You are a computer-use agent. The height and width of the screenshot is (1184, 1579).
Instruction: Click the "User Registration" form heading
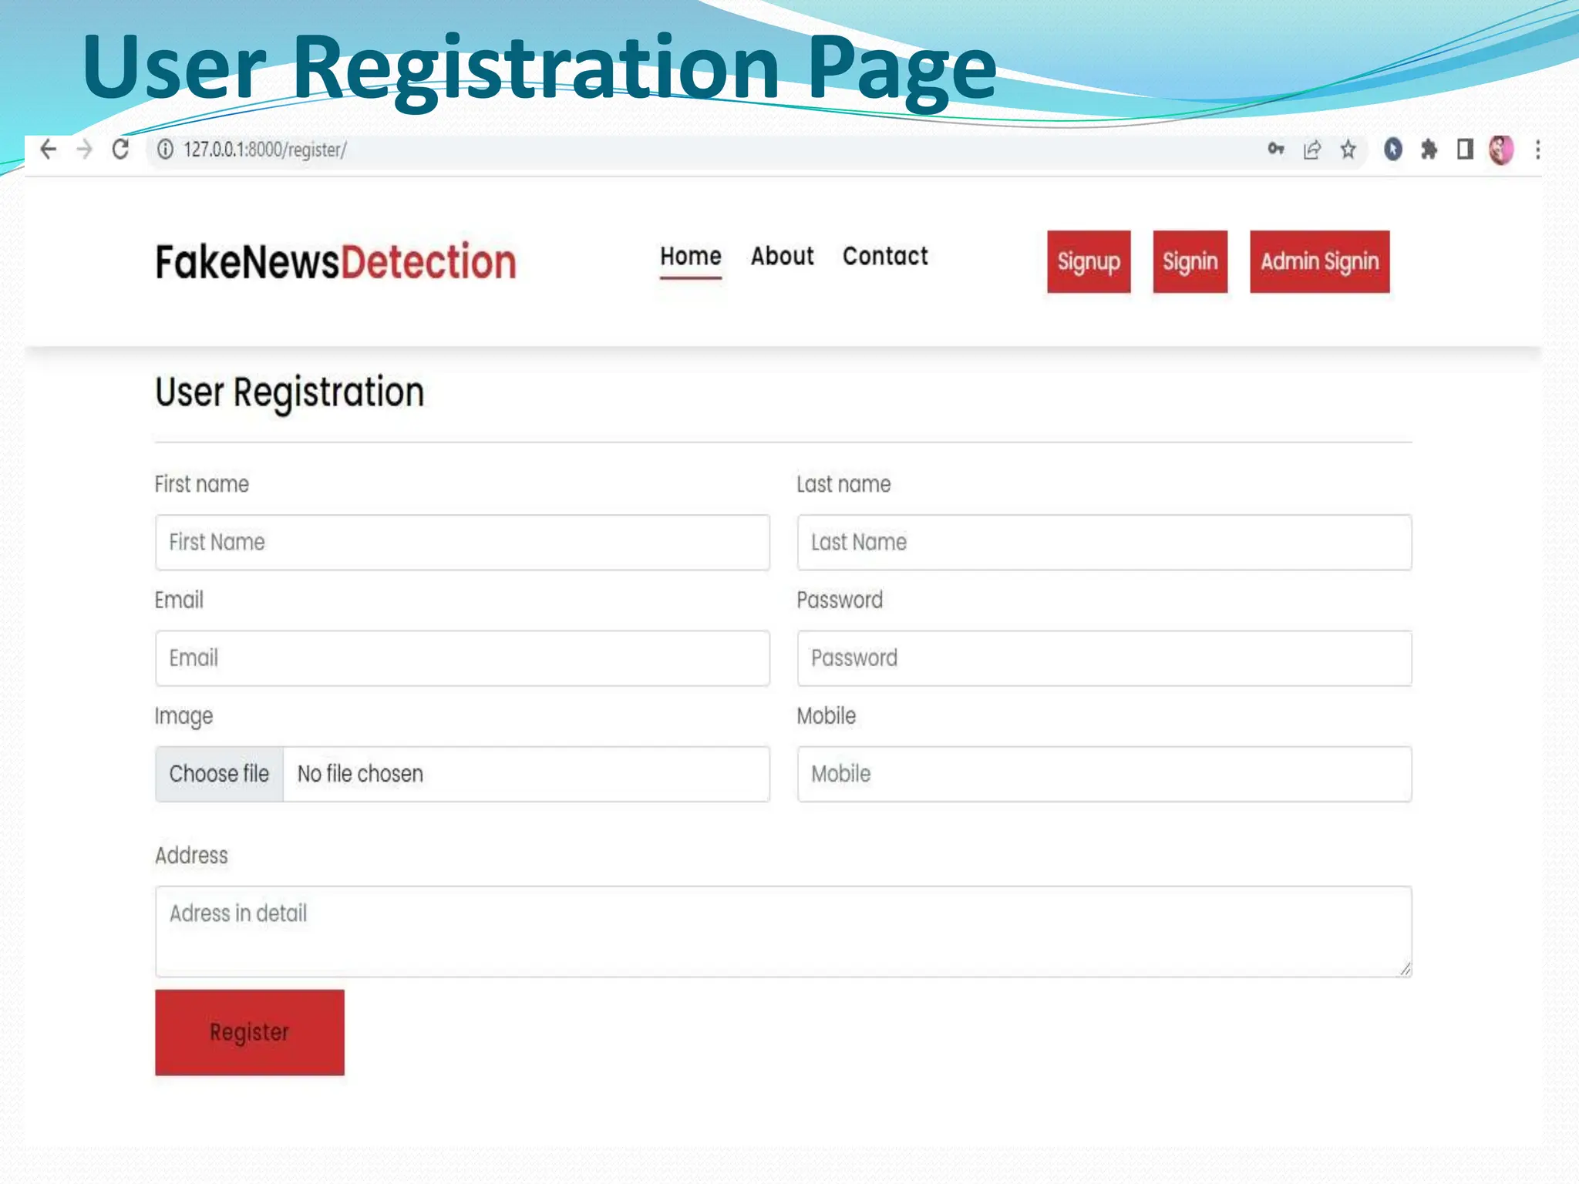(290, 393)
